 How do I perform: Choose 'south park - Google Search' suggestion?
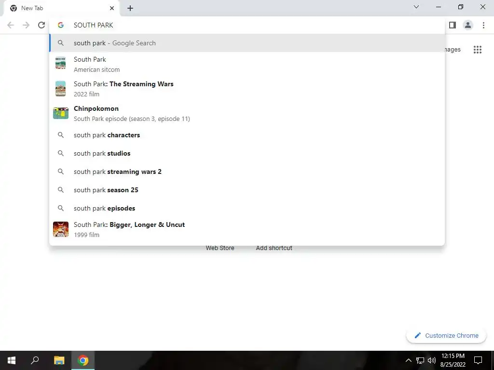[247, 43]
